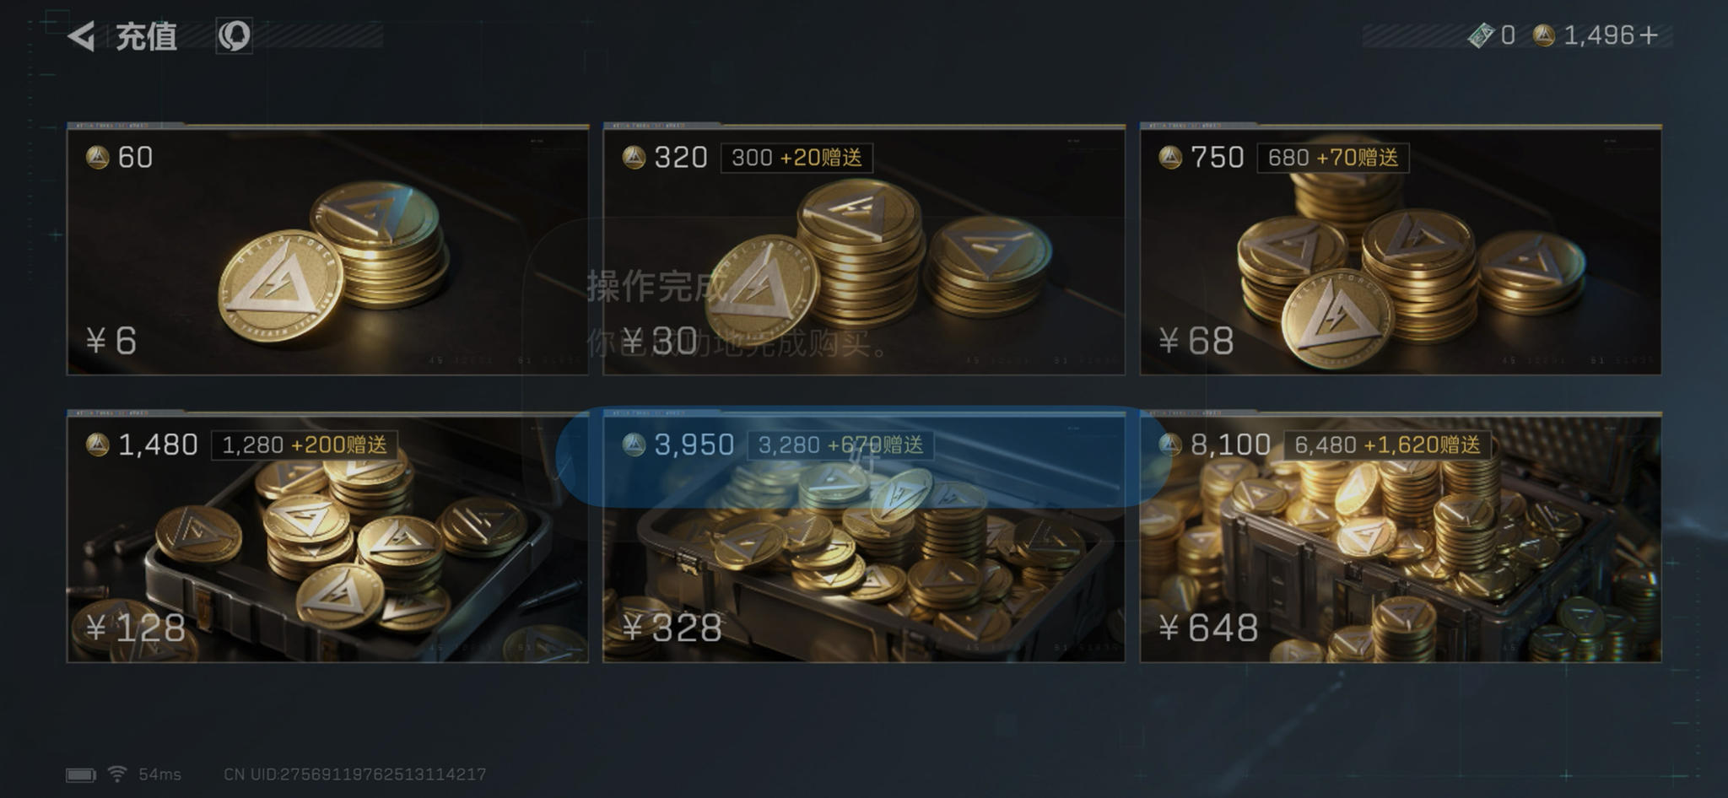Tap the CN UID text at bottom

[354, 774]
